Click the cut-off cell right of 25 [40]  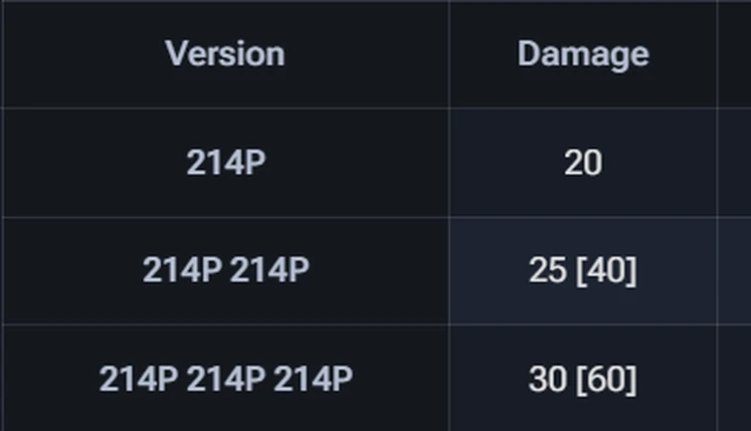tap(734, 270)
